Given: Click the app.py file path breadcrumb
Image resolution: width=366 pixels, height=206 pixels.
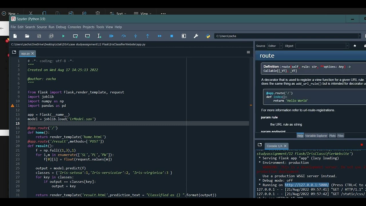Looking at the screenshot, I should pyautogui.click(x=78, y=44).
